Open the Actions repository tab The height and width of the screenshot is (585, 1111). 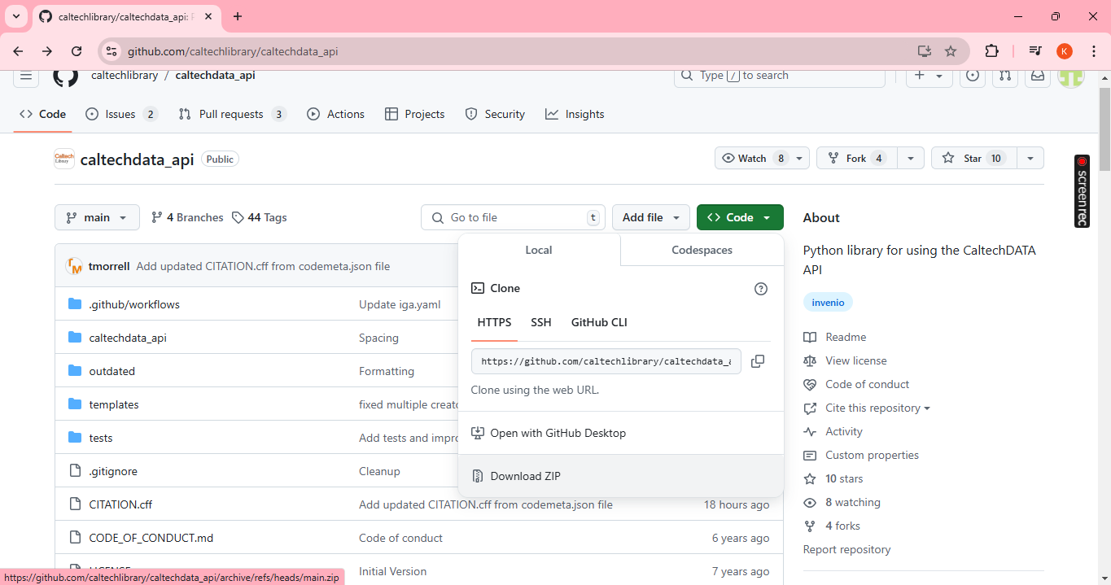335,115
